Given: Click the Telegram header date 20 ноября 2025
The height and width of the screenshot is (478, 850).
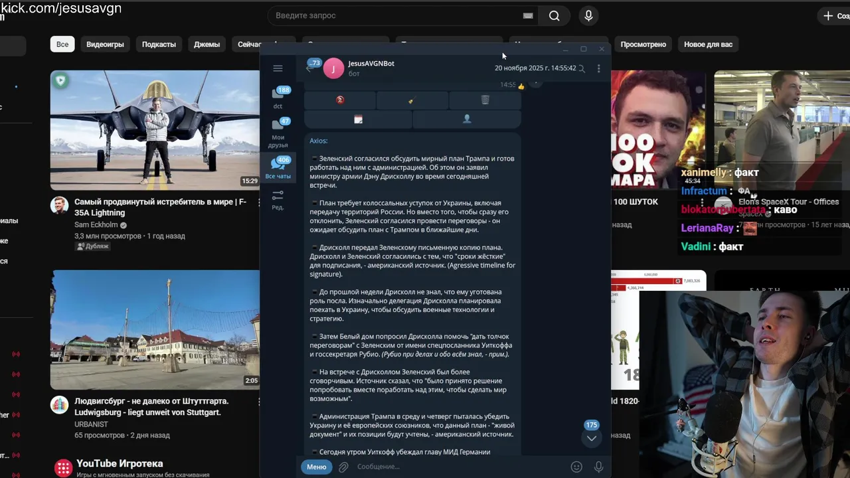Looking at the screenshot, I should [x=535, y=68].
